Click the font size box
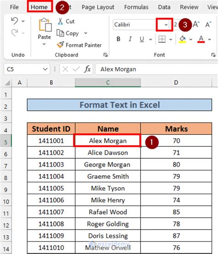The height and width of the screenshot is (254, 218). pyautogui.click(x=176, y=25)
